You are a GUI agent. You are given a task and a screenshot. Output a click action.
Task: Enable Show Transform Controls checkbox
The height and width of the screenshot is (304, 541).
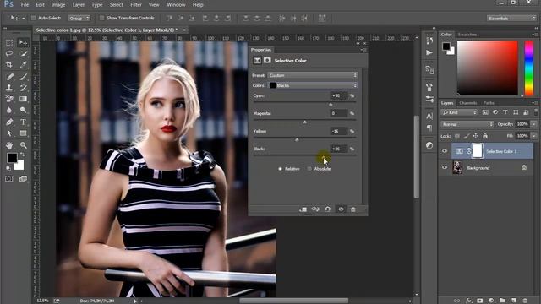point(101,18)
